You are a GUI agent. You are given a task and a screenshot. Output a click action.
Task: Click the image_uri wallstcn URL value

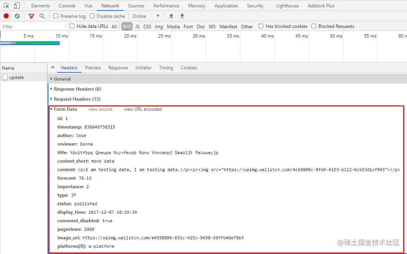[x=163, y=238]
